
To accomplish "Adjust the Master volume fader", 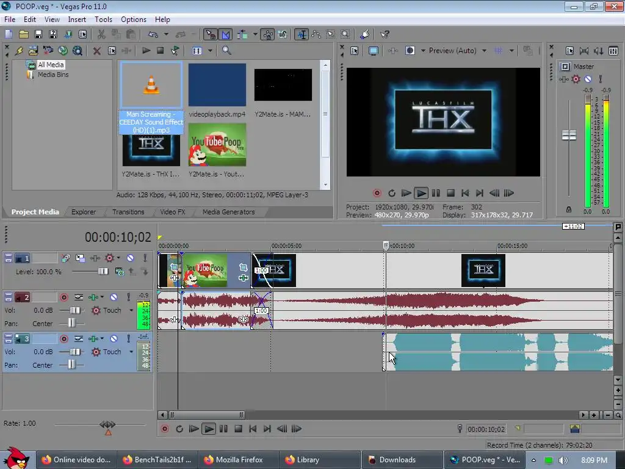I will tap(569, 135).
